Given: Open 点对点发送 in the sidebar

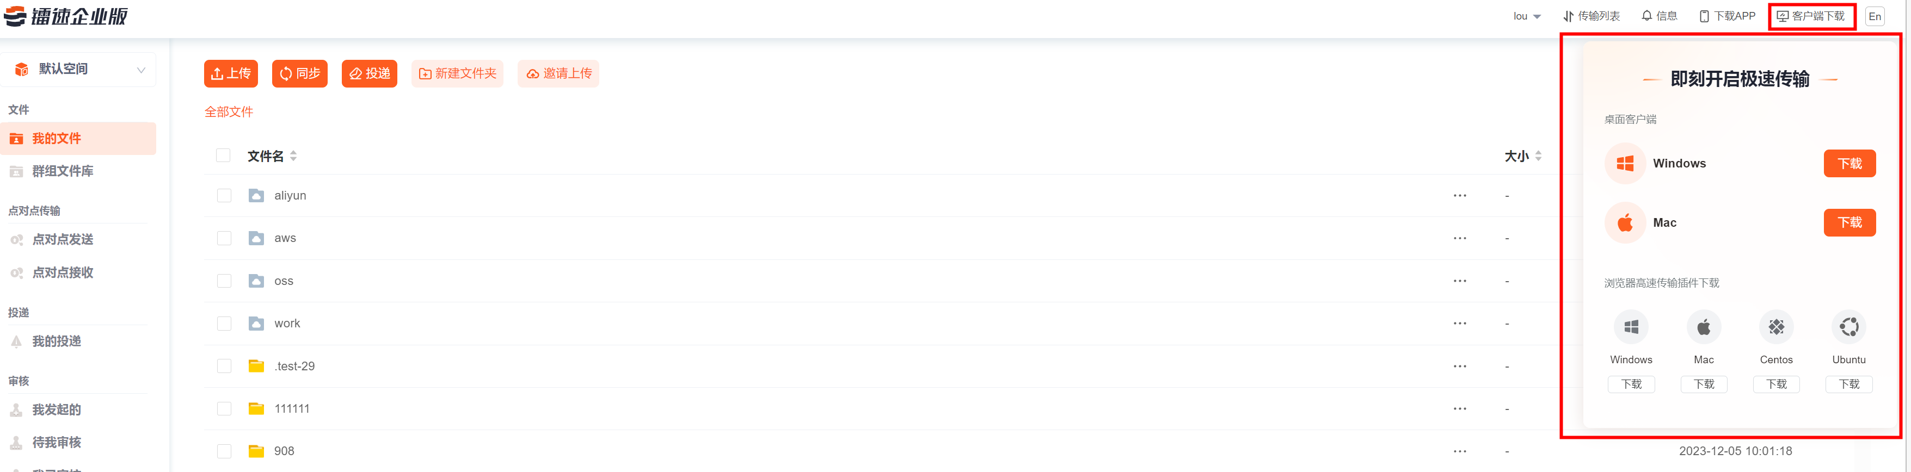Looking at the screenshot, I should point(62,240).
